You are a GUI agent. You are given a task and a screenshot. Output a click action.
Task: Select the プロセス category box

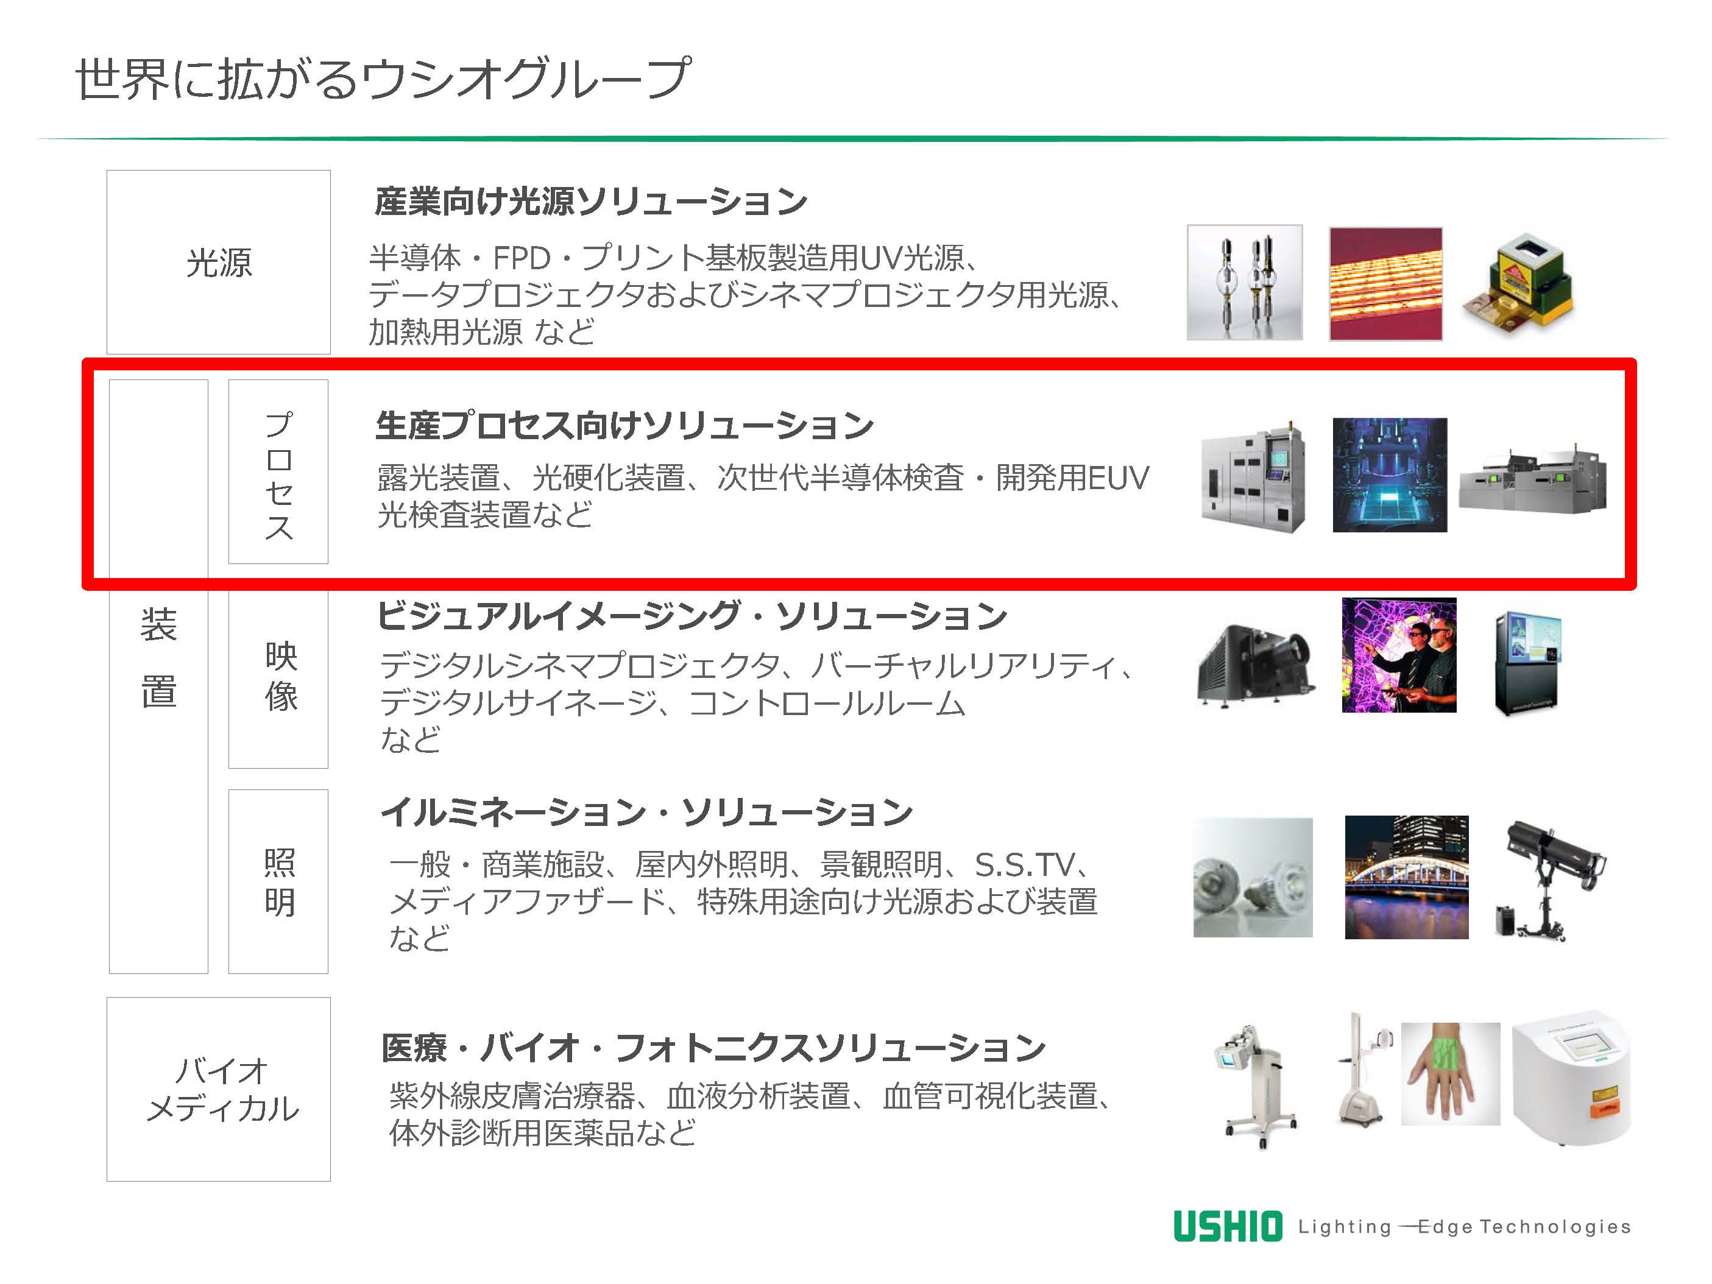tap(278, 471)
